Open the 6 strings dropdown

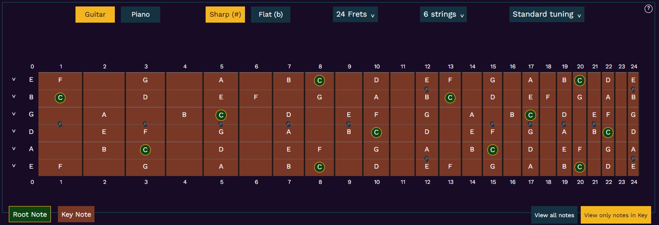(x=443, y=14)
